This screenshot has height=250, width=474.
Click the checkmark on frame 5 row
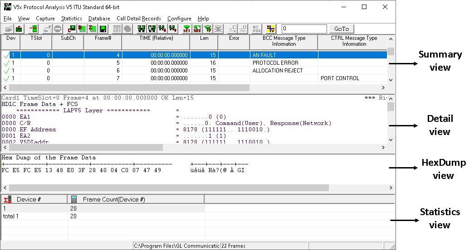pyautogui.click(x=6, y=63)
